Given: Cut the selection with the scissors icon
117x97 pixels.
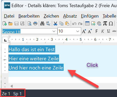Looking at the screenshot, I should (x=55, y=23).
